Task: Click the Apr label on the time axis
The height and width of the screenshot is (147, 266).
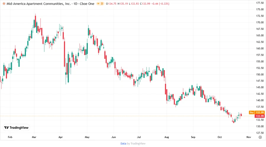Action: pos(61,137)
